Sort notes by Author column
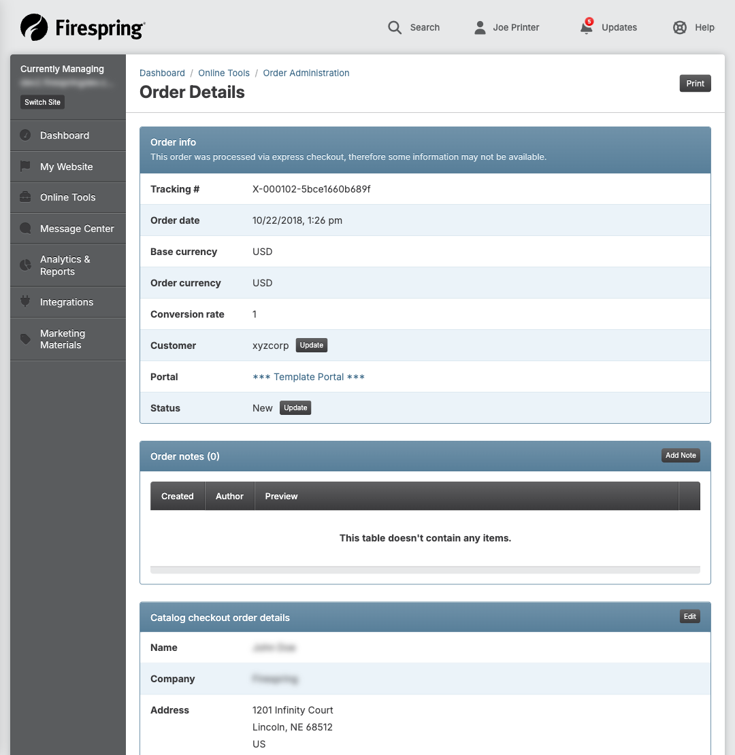The image size is (735, 755). click(x=229, y=496)
